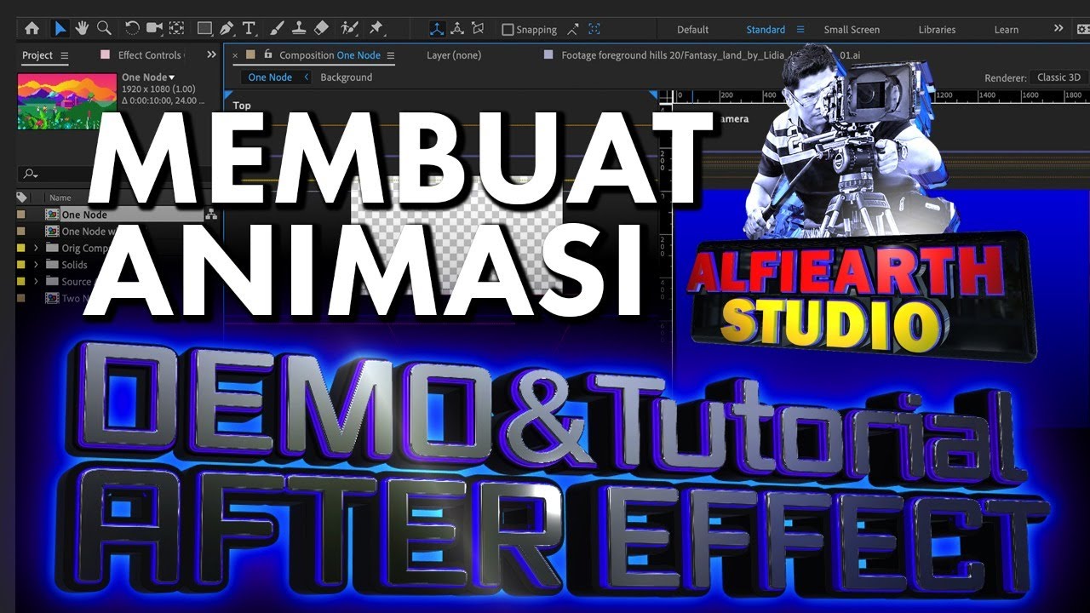Select the Roto Brush tool

(x=349, y=28)
